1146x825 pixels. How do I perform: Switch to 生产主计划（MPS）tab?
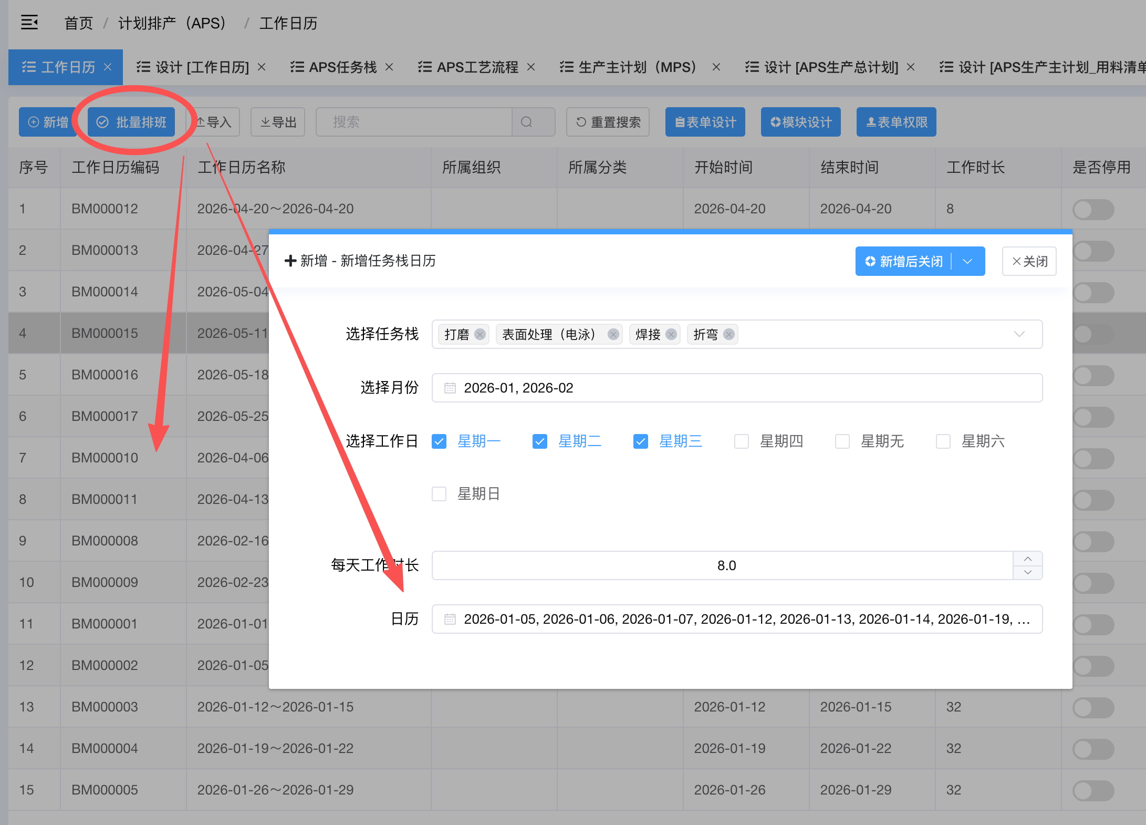[637, 67]
